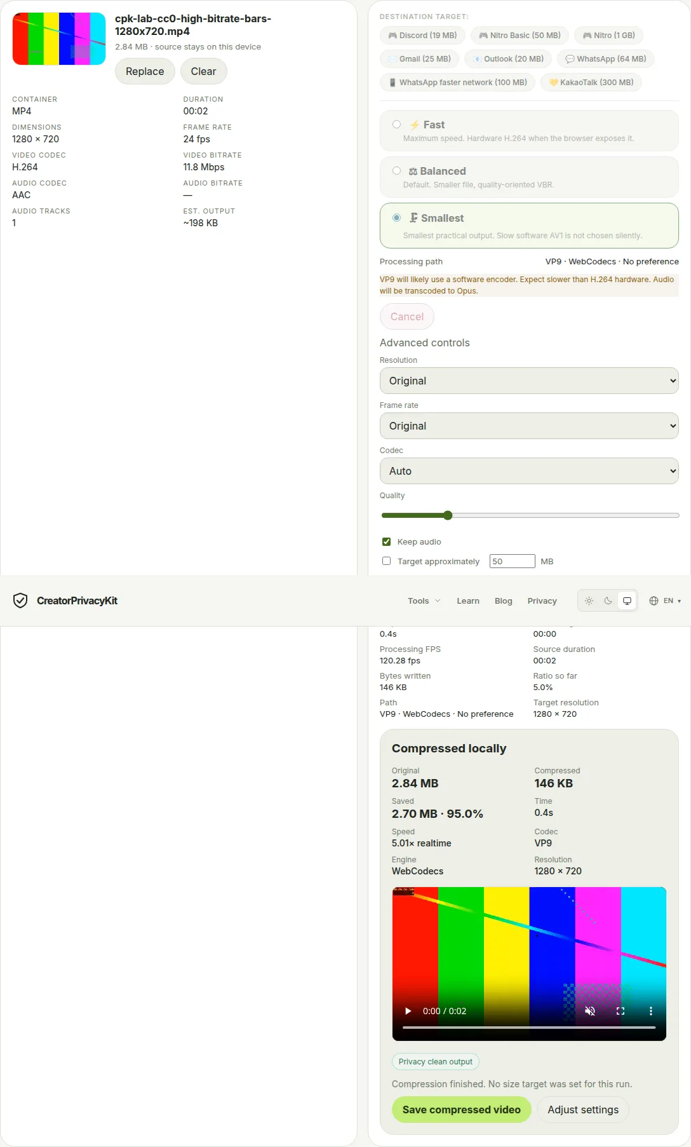The width and height of the screenshot is (691, 1147).
Task: Switch to light theme sun icon
Action: (589, 601)
